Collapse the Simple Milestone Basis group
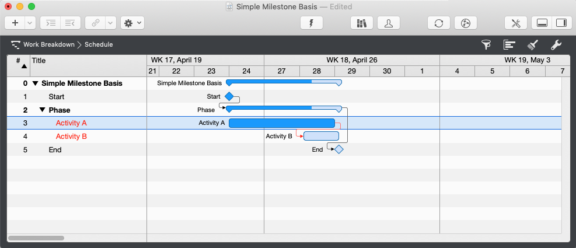Viewport: 576px width, 248px height. (x=35, y=83)
